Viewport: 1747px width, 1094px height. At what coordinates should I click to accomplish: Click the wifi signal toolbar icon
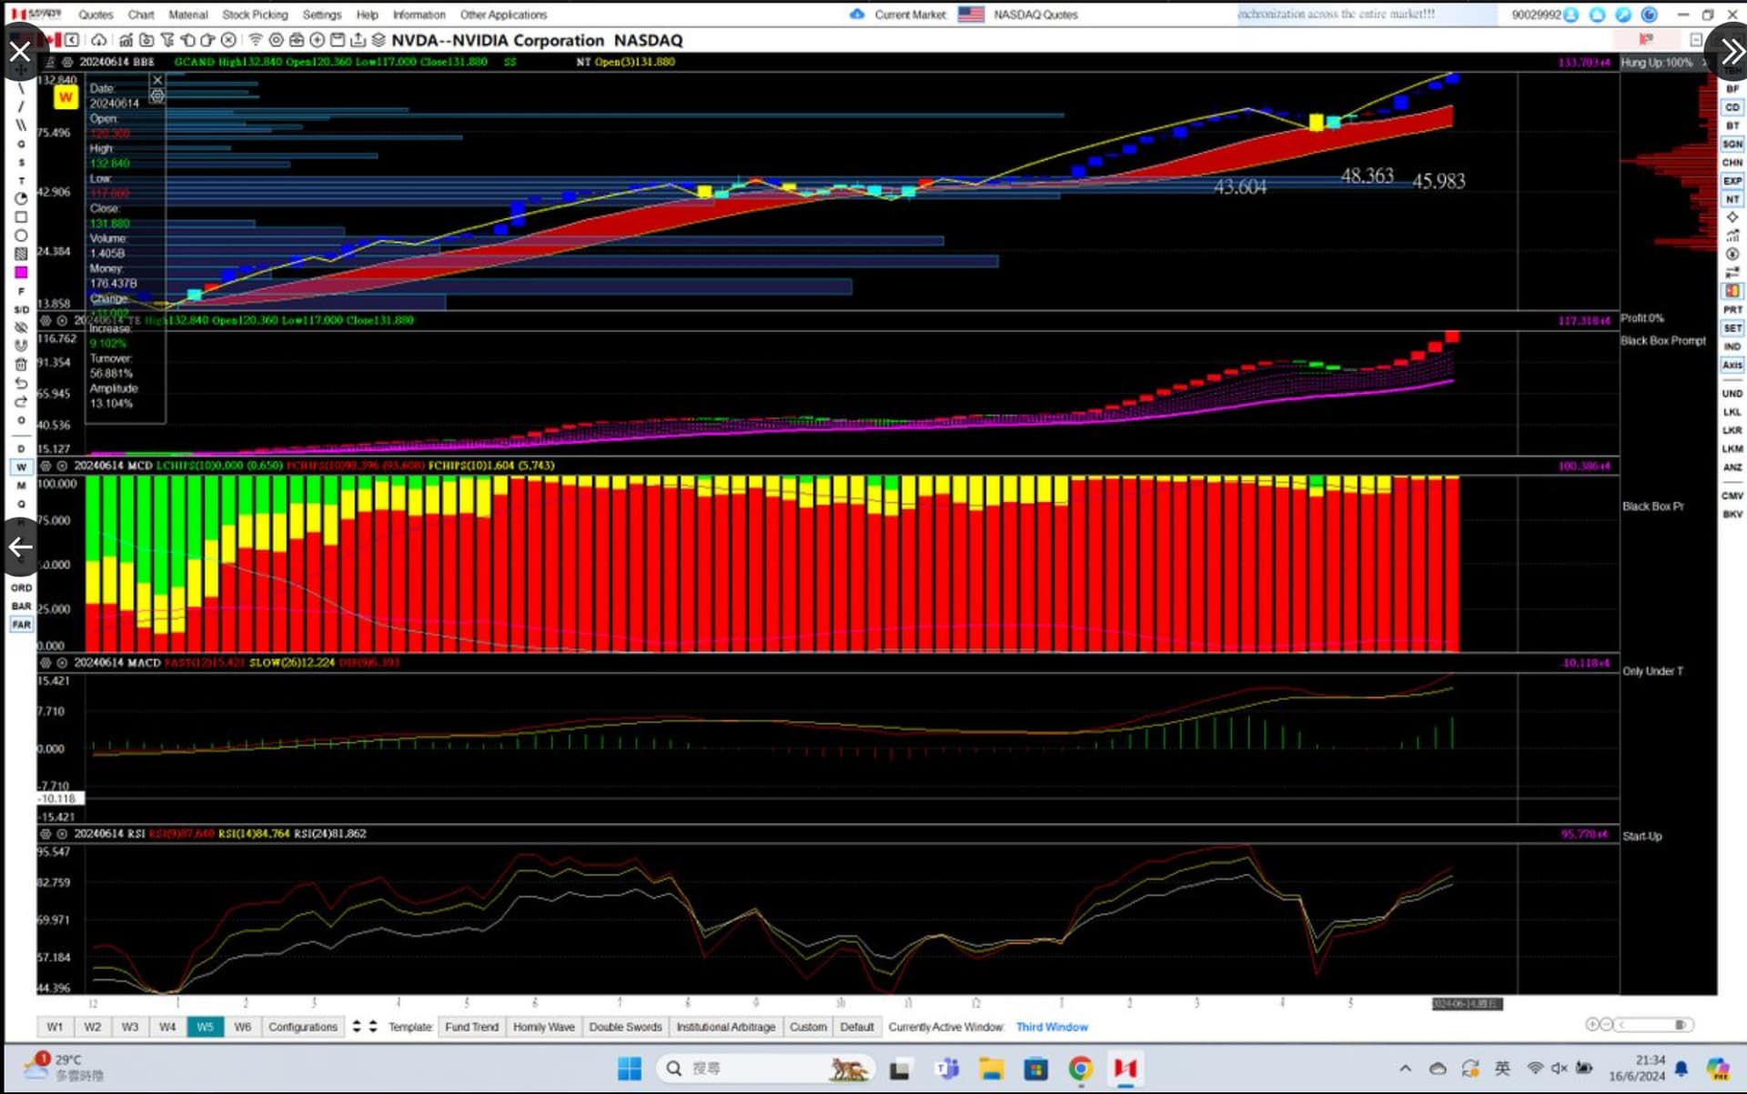(x=256, y=40)
